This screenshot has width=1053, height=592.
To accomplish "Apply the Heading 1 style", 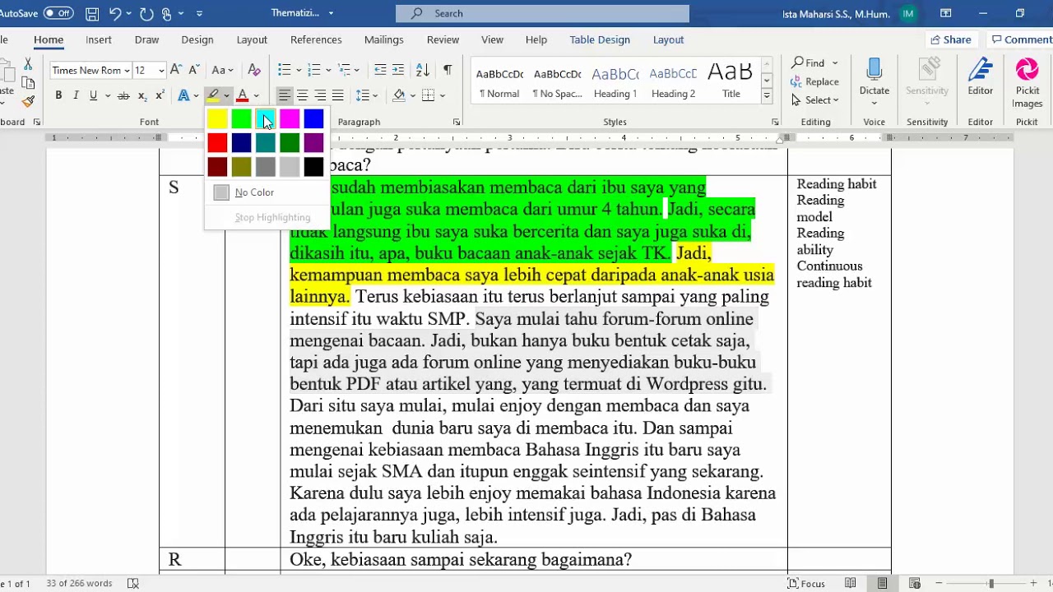I will (615, 81).
